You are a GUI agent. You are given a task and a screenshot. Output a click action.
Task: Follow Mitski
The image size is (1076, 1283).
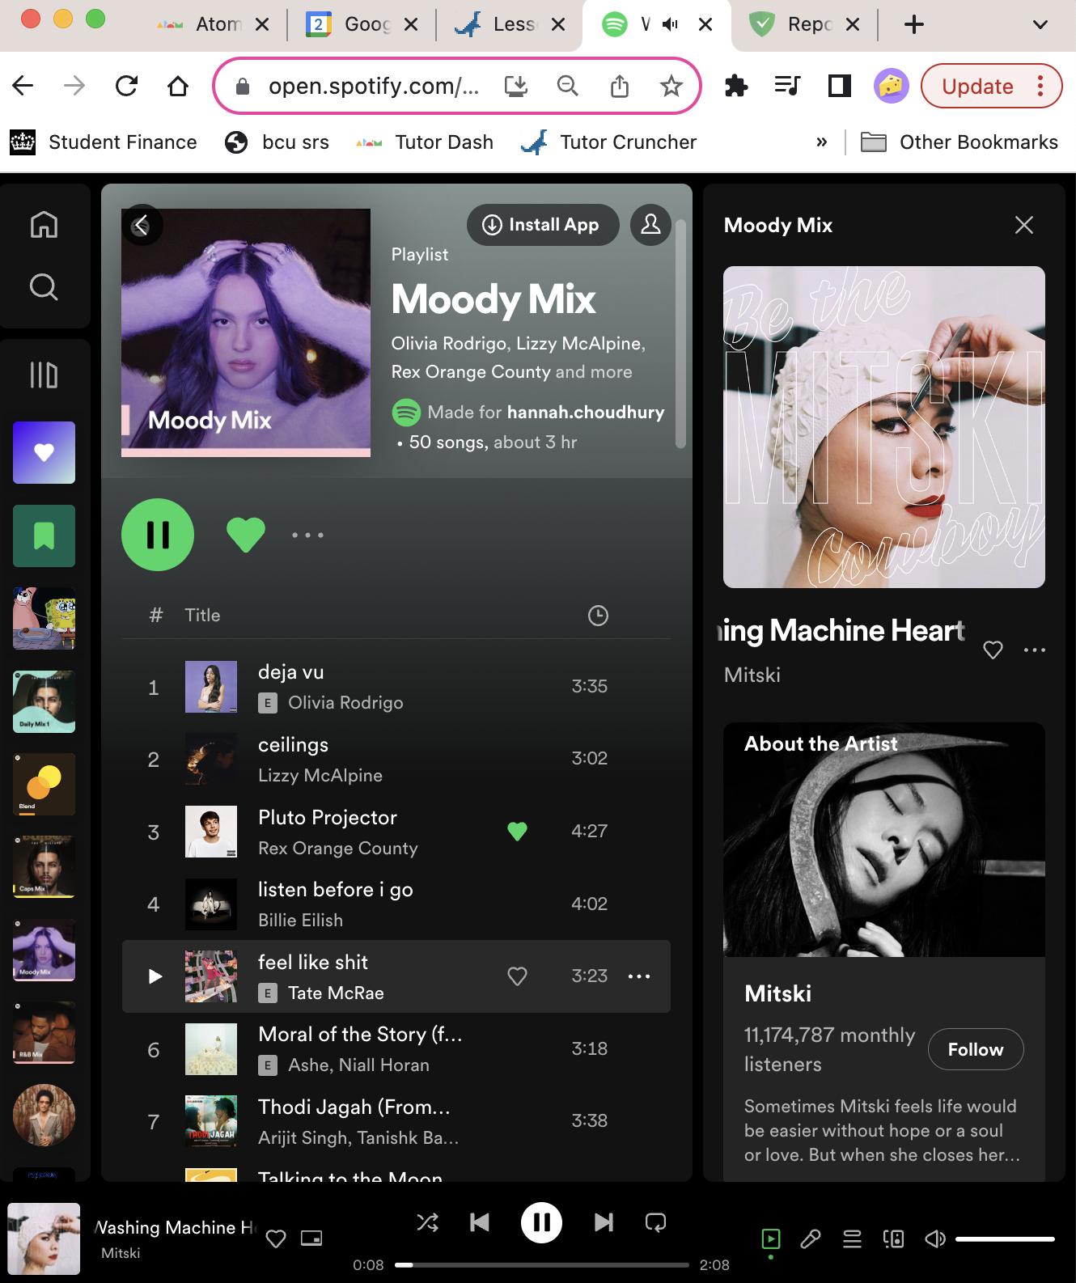tap(976, 1049)
